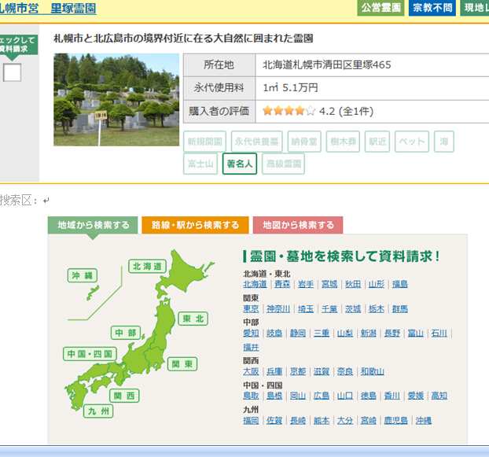Image resolution: width=489 pixels, height=457 pixels.
Task: Select the 沖縄 region on the map
Action: tap(83, 275)
